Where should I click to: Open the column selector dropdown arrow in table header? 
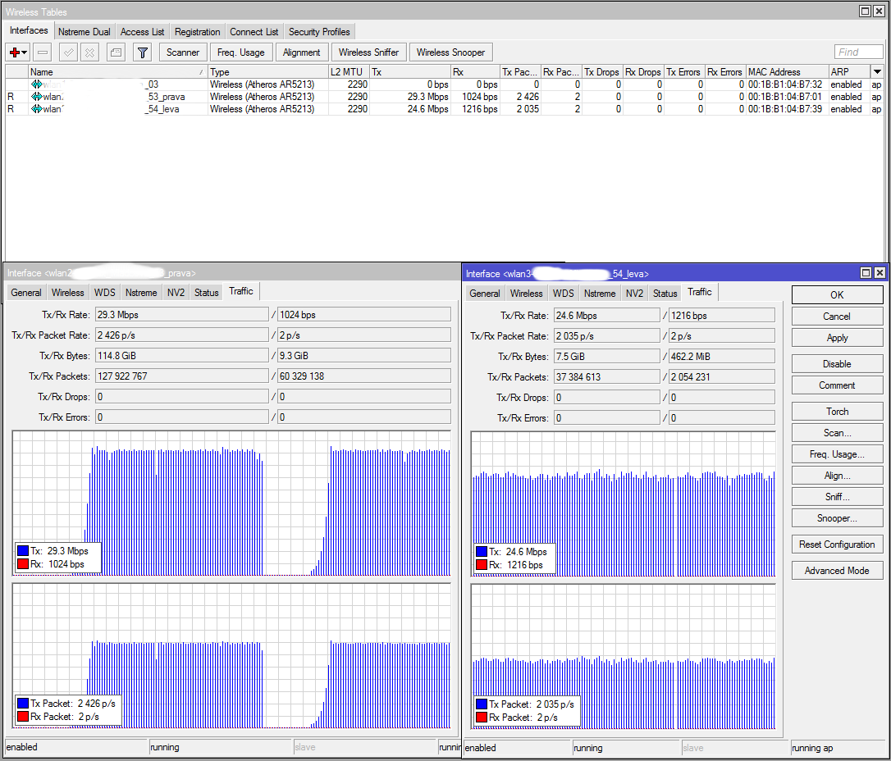click(877, 71)
